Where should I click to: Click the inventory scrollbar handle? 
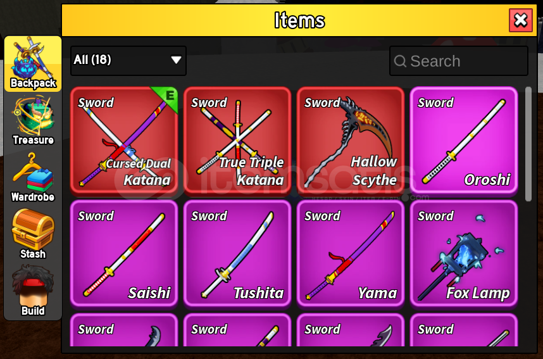(528, 144)
